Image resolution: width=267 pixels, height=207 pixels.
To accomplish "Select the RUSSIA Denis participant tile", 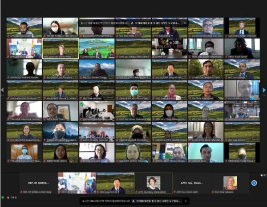I will tap(242, 90).
